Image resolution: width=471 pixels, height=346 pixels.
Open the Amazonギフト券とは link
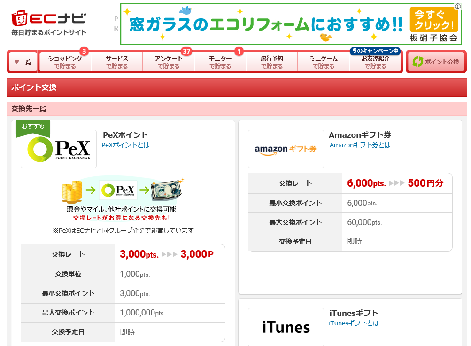click(360, 145)
